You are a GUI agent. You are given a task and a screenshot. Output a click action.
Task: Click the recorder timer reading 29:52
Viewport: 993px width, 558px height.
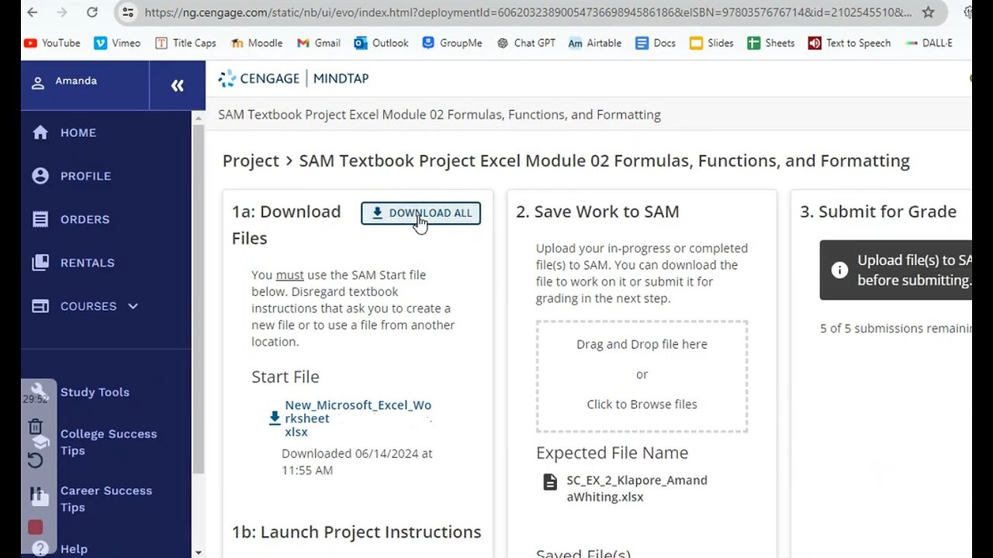click(x=35, y=399)
